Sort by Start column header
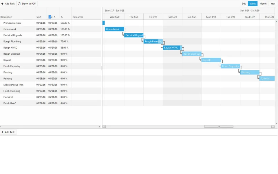The height and width of the screenshot is (174, 278). [41, 17]
